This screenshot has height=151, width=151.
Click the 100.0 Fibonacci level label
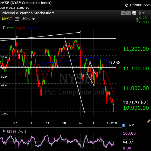[x=5, y=114]
